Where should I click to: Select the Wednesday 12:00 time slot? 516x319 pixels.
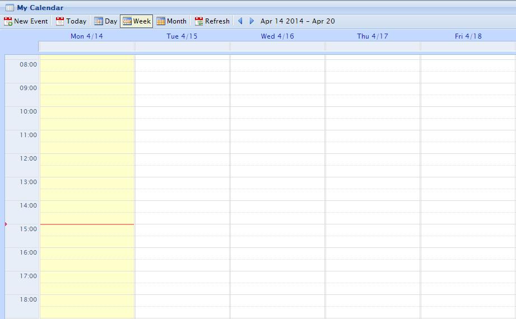pos(277,159)
